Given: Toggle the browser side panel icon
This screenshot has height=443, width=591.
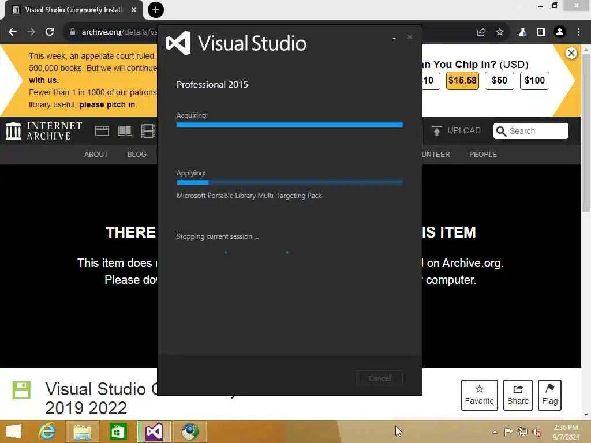Looking at the screenshot, I should coord(541,32).
